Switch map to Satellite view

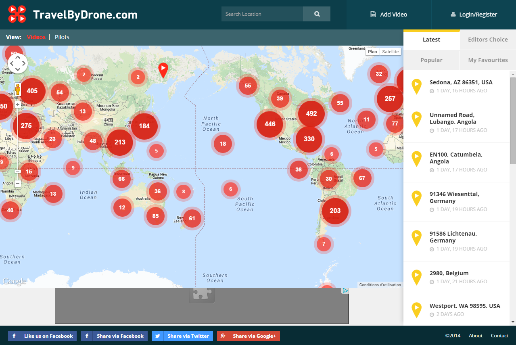pyautogui.click(x=391, y=52)
